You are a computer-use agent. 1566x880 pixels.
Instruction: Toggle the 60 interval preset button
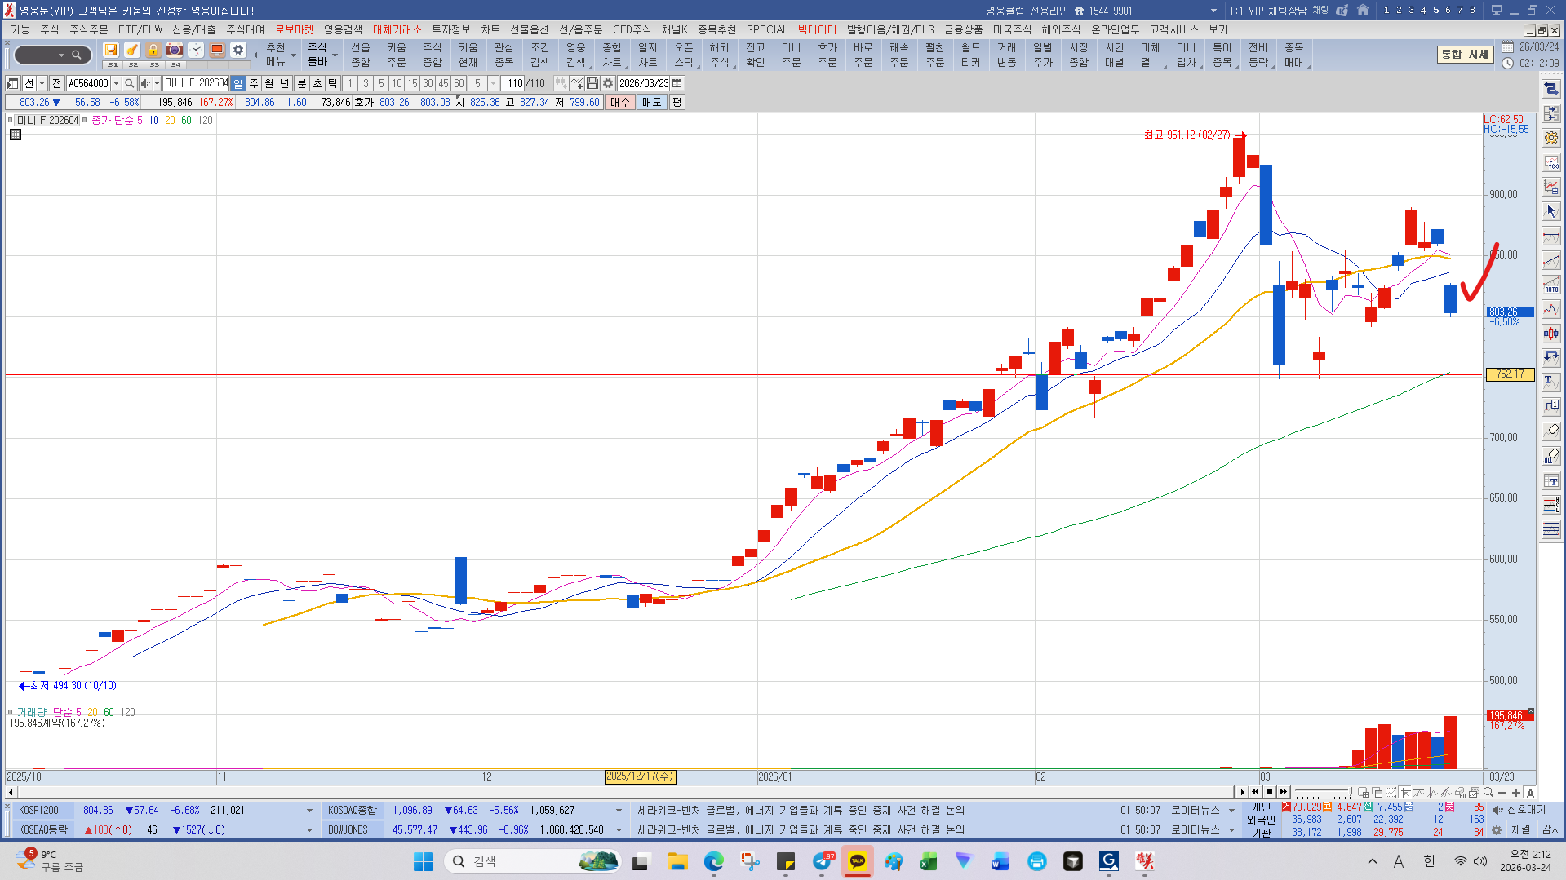point(459,83)
